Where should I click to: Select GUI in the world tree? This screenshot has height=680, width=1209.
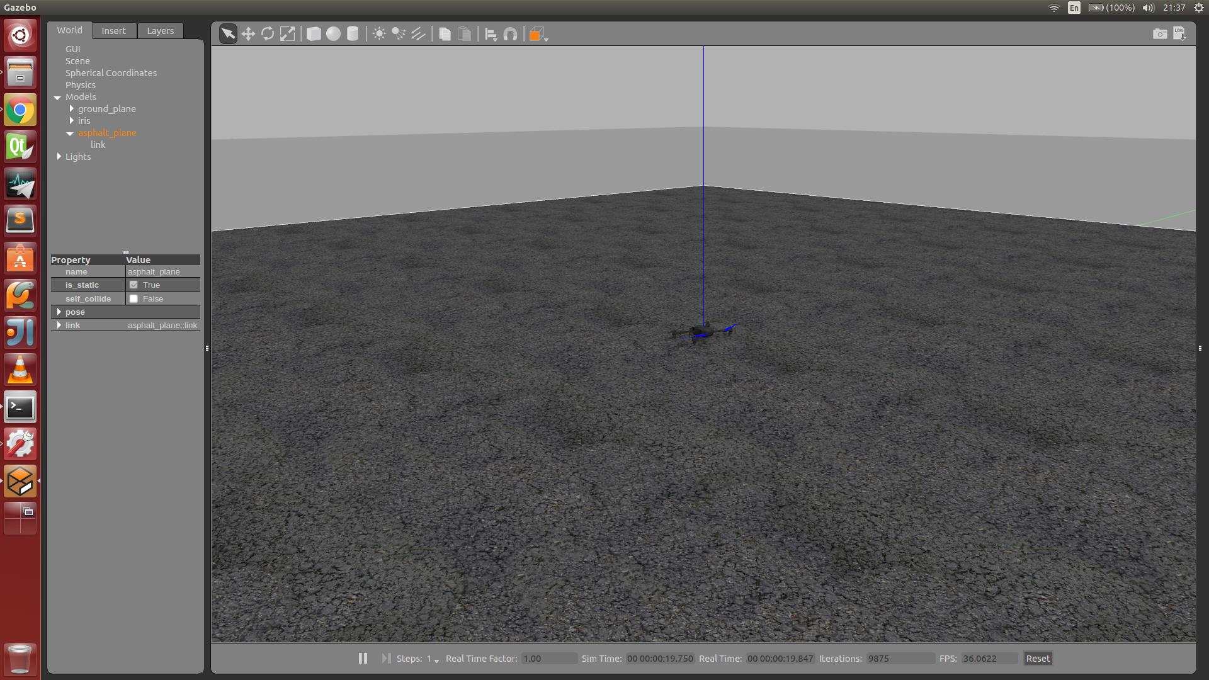pos(73,49)
